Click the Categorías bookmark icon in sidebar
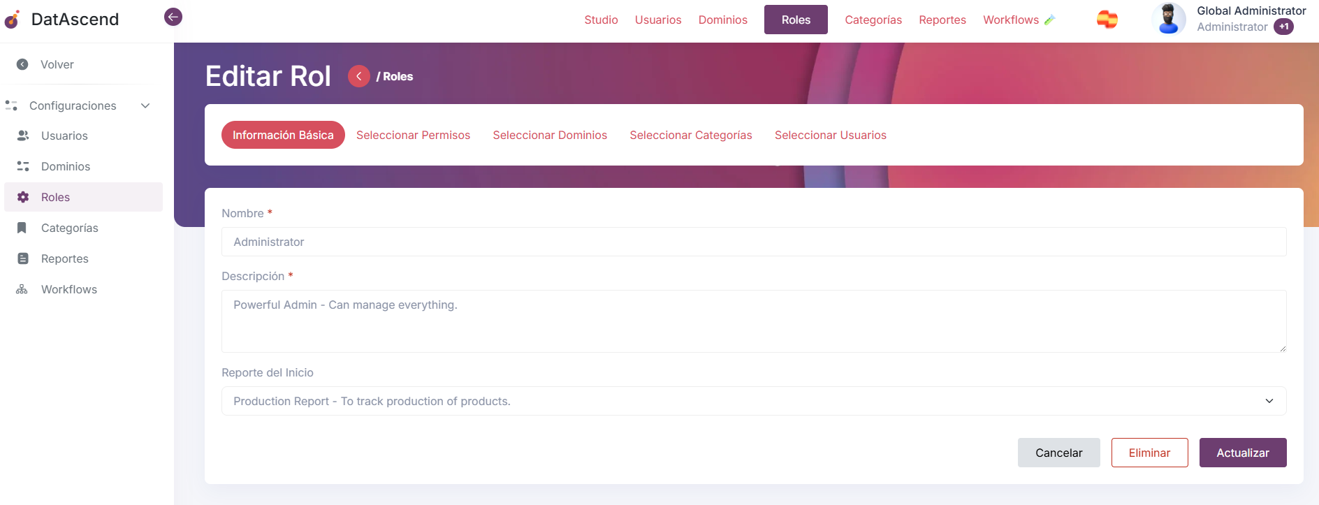 (22, 228)
